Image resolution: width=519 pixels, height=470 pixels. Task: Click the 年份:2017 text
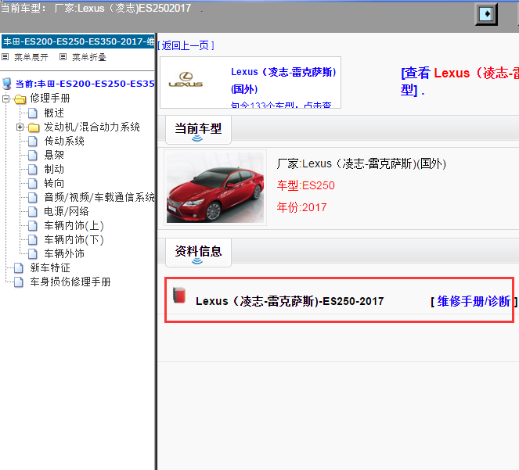(x=302, y=207)
